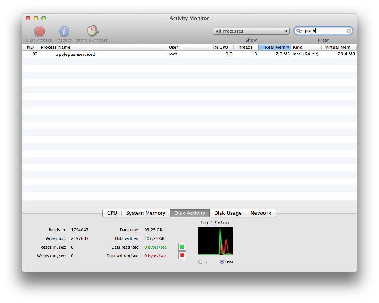Click the red data written color swatch
This screenshot has width=379, height=303.
(182, 255)
